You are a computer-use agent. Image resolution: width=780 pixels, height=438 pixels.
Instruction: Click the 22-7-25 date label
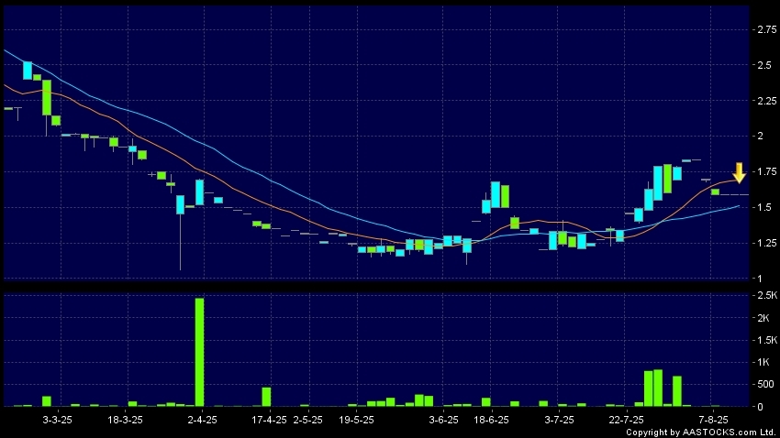tap(626, 420)
